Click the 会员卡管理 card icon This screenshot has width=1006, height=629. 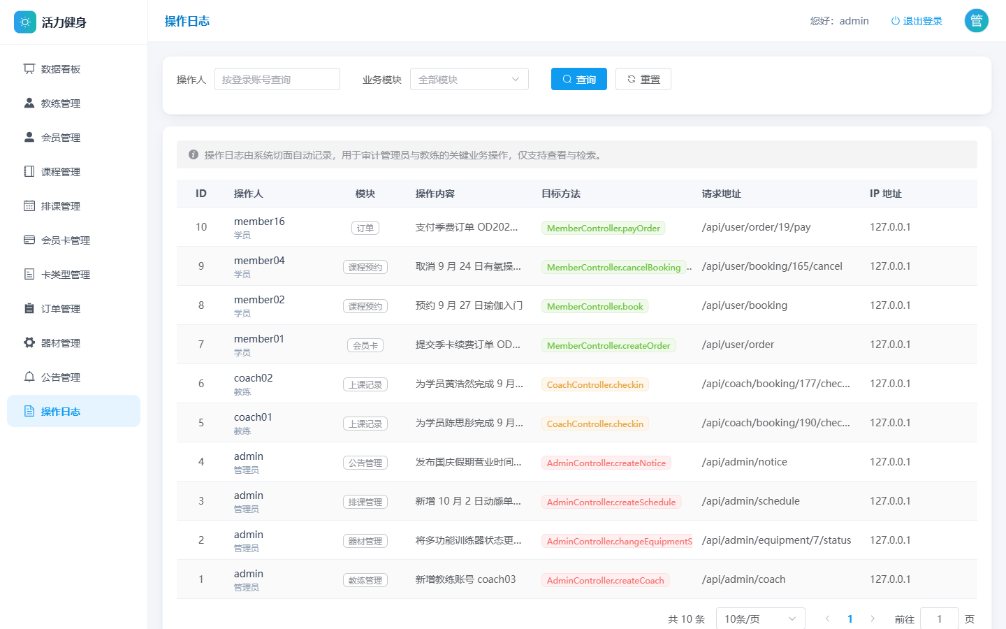tap(29, 240)
